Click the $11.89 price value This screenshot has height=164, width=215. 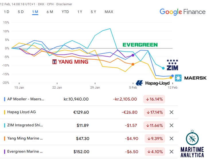83,126
